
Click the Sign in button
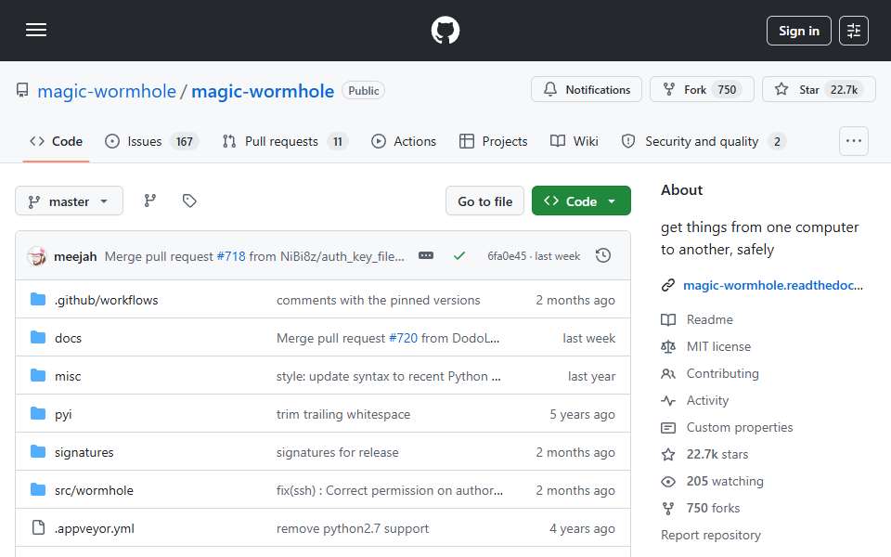[798, 31]
